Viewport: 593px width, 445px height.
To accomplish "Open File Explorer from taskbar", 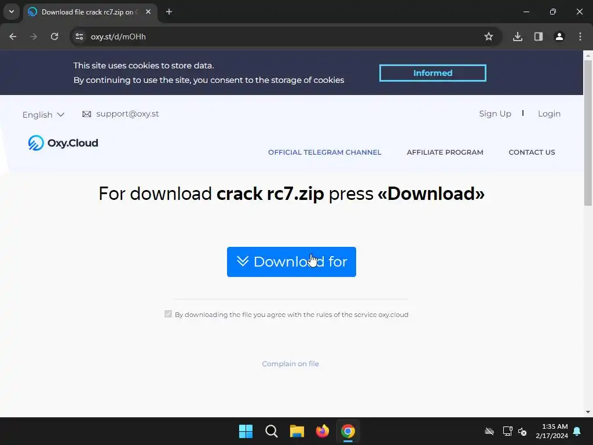I will click(297, 431).
